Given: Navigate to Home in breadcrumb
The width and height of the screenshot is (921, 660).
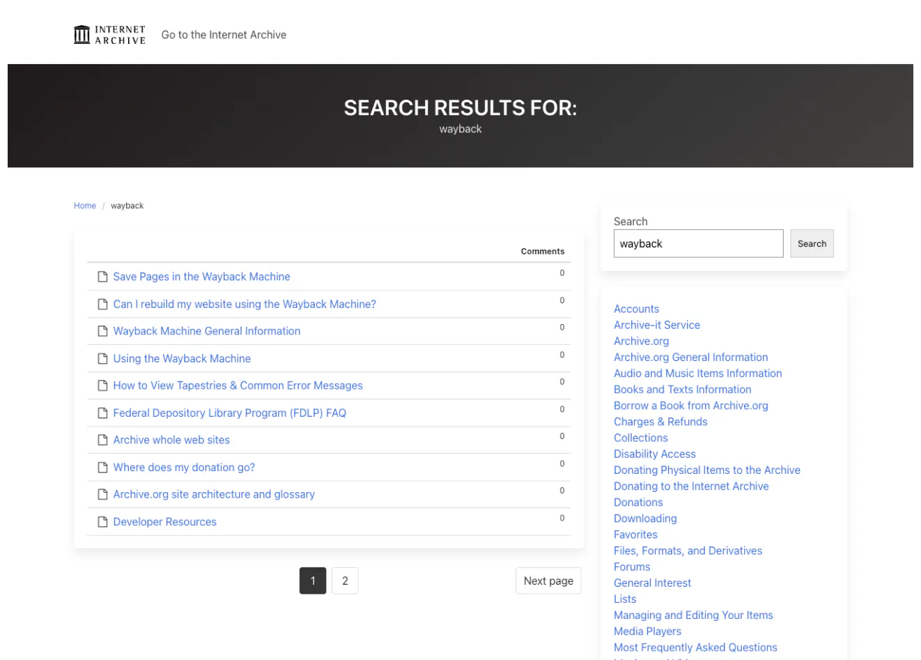Looking at the screenshot, I should coord(85,206).
